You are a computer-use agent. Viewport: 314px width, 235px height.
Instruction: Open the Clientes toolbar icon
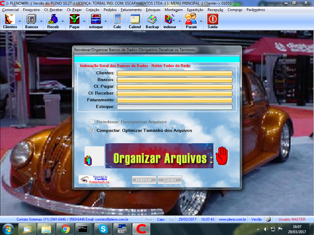(x=10, y=21)
